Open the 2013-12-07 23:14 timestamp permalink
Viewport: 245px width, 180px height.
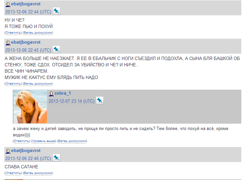72,101
